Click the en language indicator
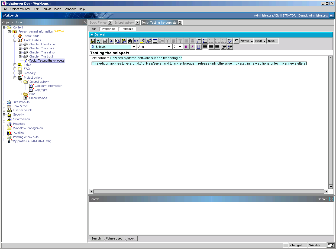The image size is (336, 249). [x=332, y=15]
